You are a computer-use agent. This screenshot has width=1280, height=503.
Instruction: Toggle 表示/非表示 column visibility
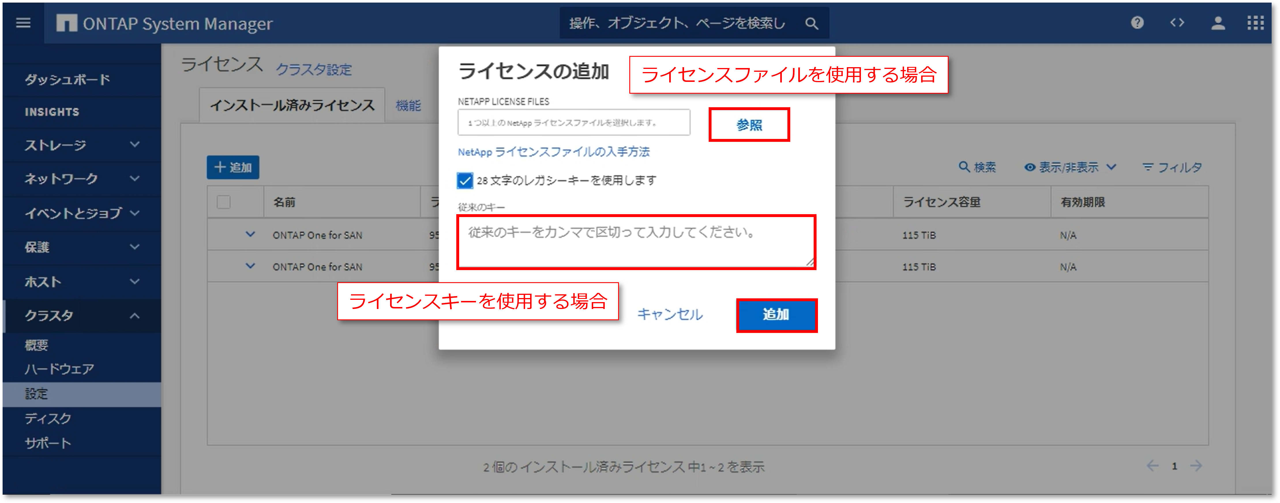pos(1070,167)
